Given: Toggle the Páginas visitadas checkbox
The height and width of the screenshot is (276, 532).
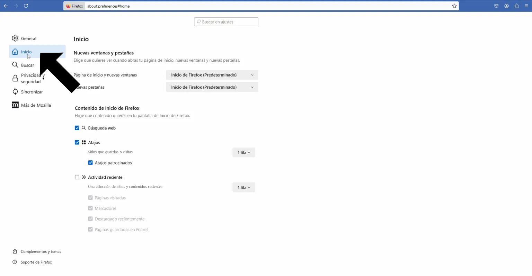Looking at the screenshot, I should click(x=90, y=198).
